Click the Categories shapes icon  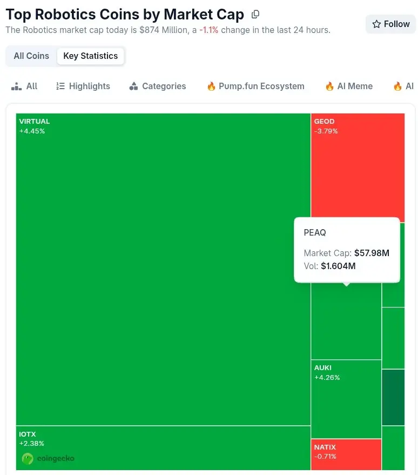point(133,86)
